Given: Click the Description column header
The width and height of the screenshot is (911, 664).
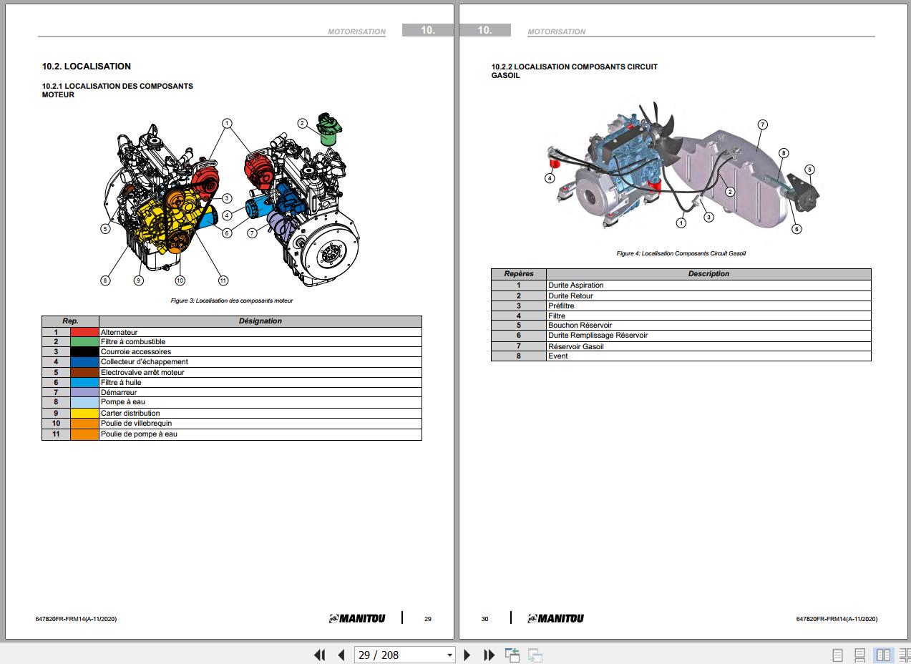Looking at the screenshot, I should coord(708,274).
